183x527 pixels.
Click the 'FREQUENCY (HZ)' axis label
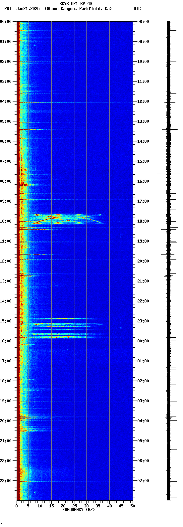coord(79,510)
